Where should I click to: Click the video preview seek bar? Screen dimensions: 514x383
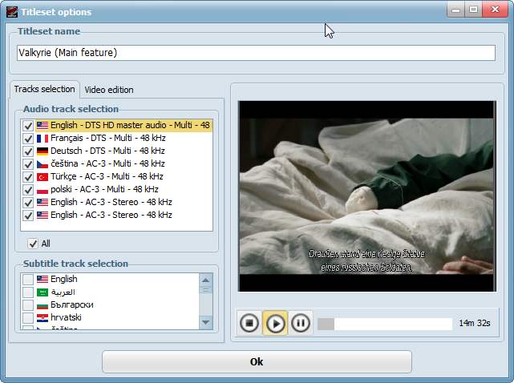[x=385, y=324]
